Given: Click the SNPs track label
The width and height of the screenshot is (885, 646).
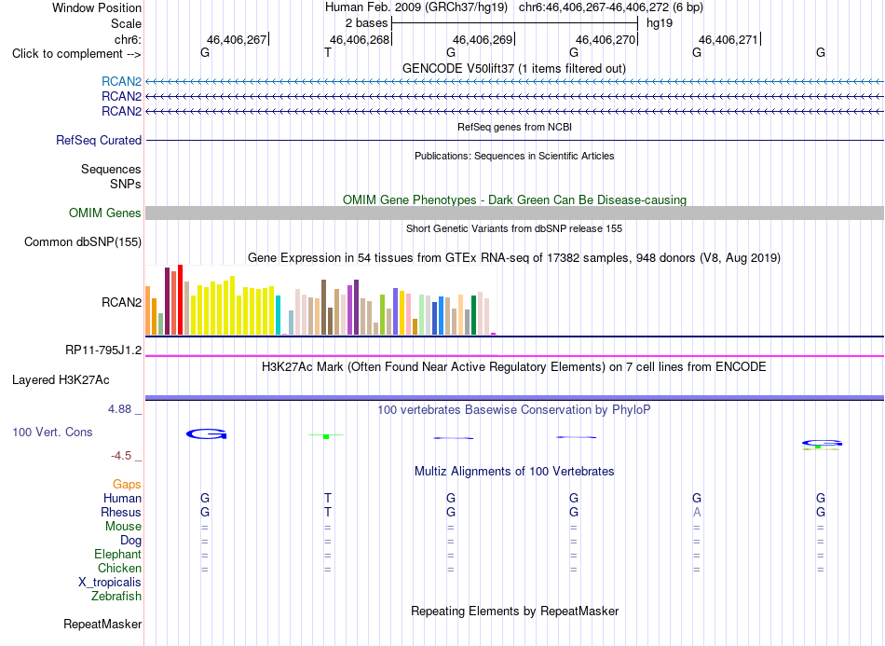Looking at the screenshot, I should click(126, 184).
